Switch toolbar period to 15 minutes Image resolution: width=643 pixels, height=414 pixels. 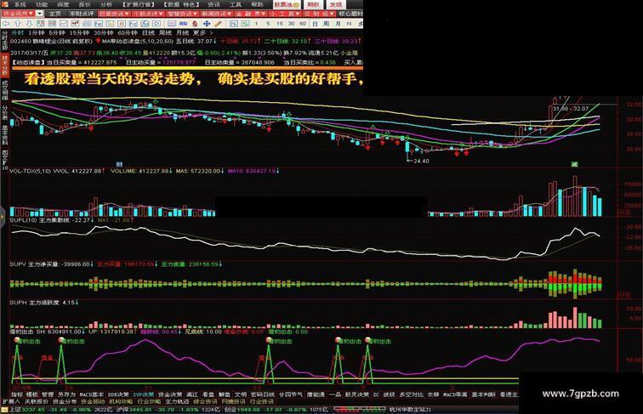click(x=279, y=24)
